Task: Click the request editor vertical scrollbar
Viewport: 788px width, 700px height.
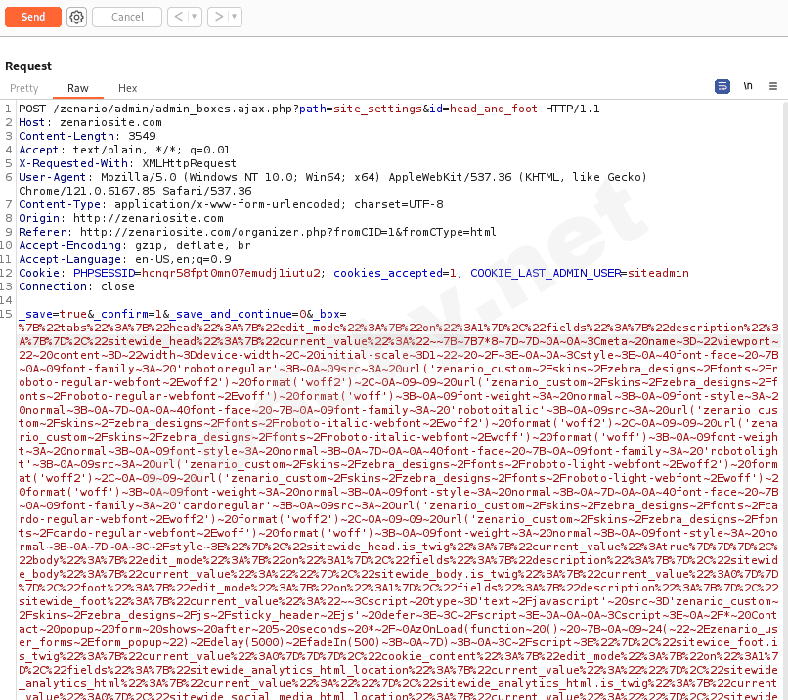Action: click(x=784, y=400)
